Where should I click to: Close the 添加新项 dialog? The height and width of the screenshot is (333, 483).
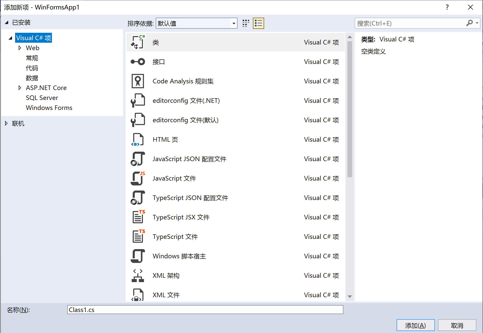(x=470, y=7)
